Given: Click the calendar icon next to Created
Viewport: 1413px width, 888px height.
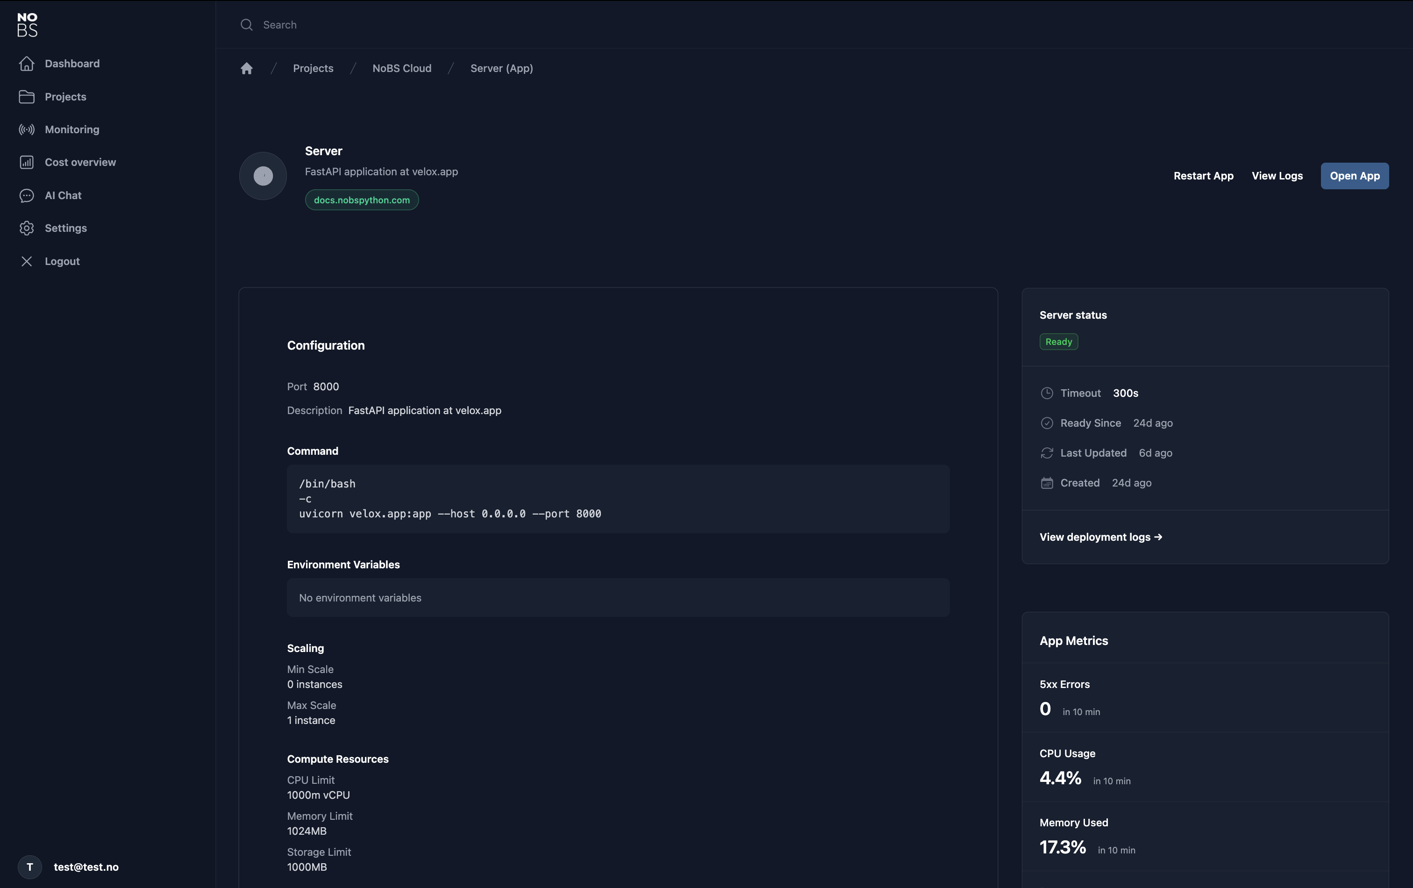Looking at the screenshot, I should (1048, 482).
